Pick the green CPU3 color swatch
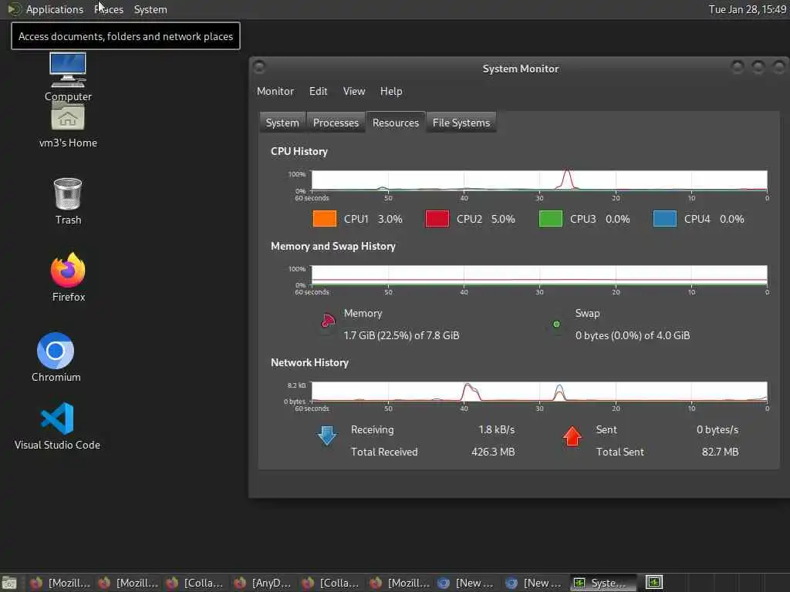The image size is (790, 592). (551, 219)
